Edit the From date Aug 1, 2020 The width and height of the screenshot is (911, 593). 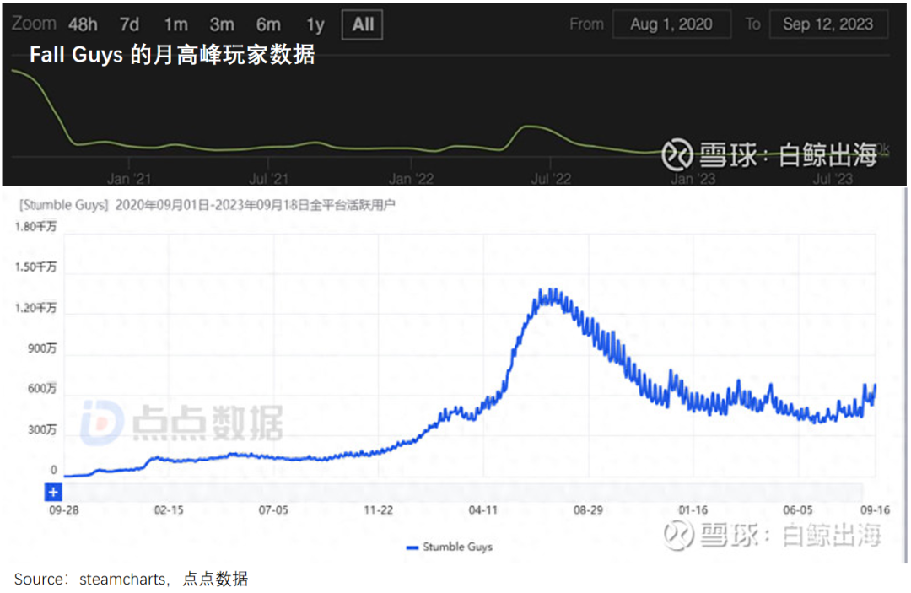click(671, 24)
